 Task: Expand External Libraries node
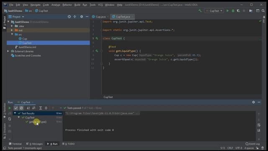[x=8, y=51]
